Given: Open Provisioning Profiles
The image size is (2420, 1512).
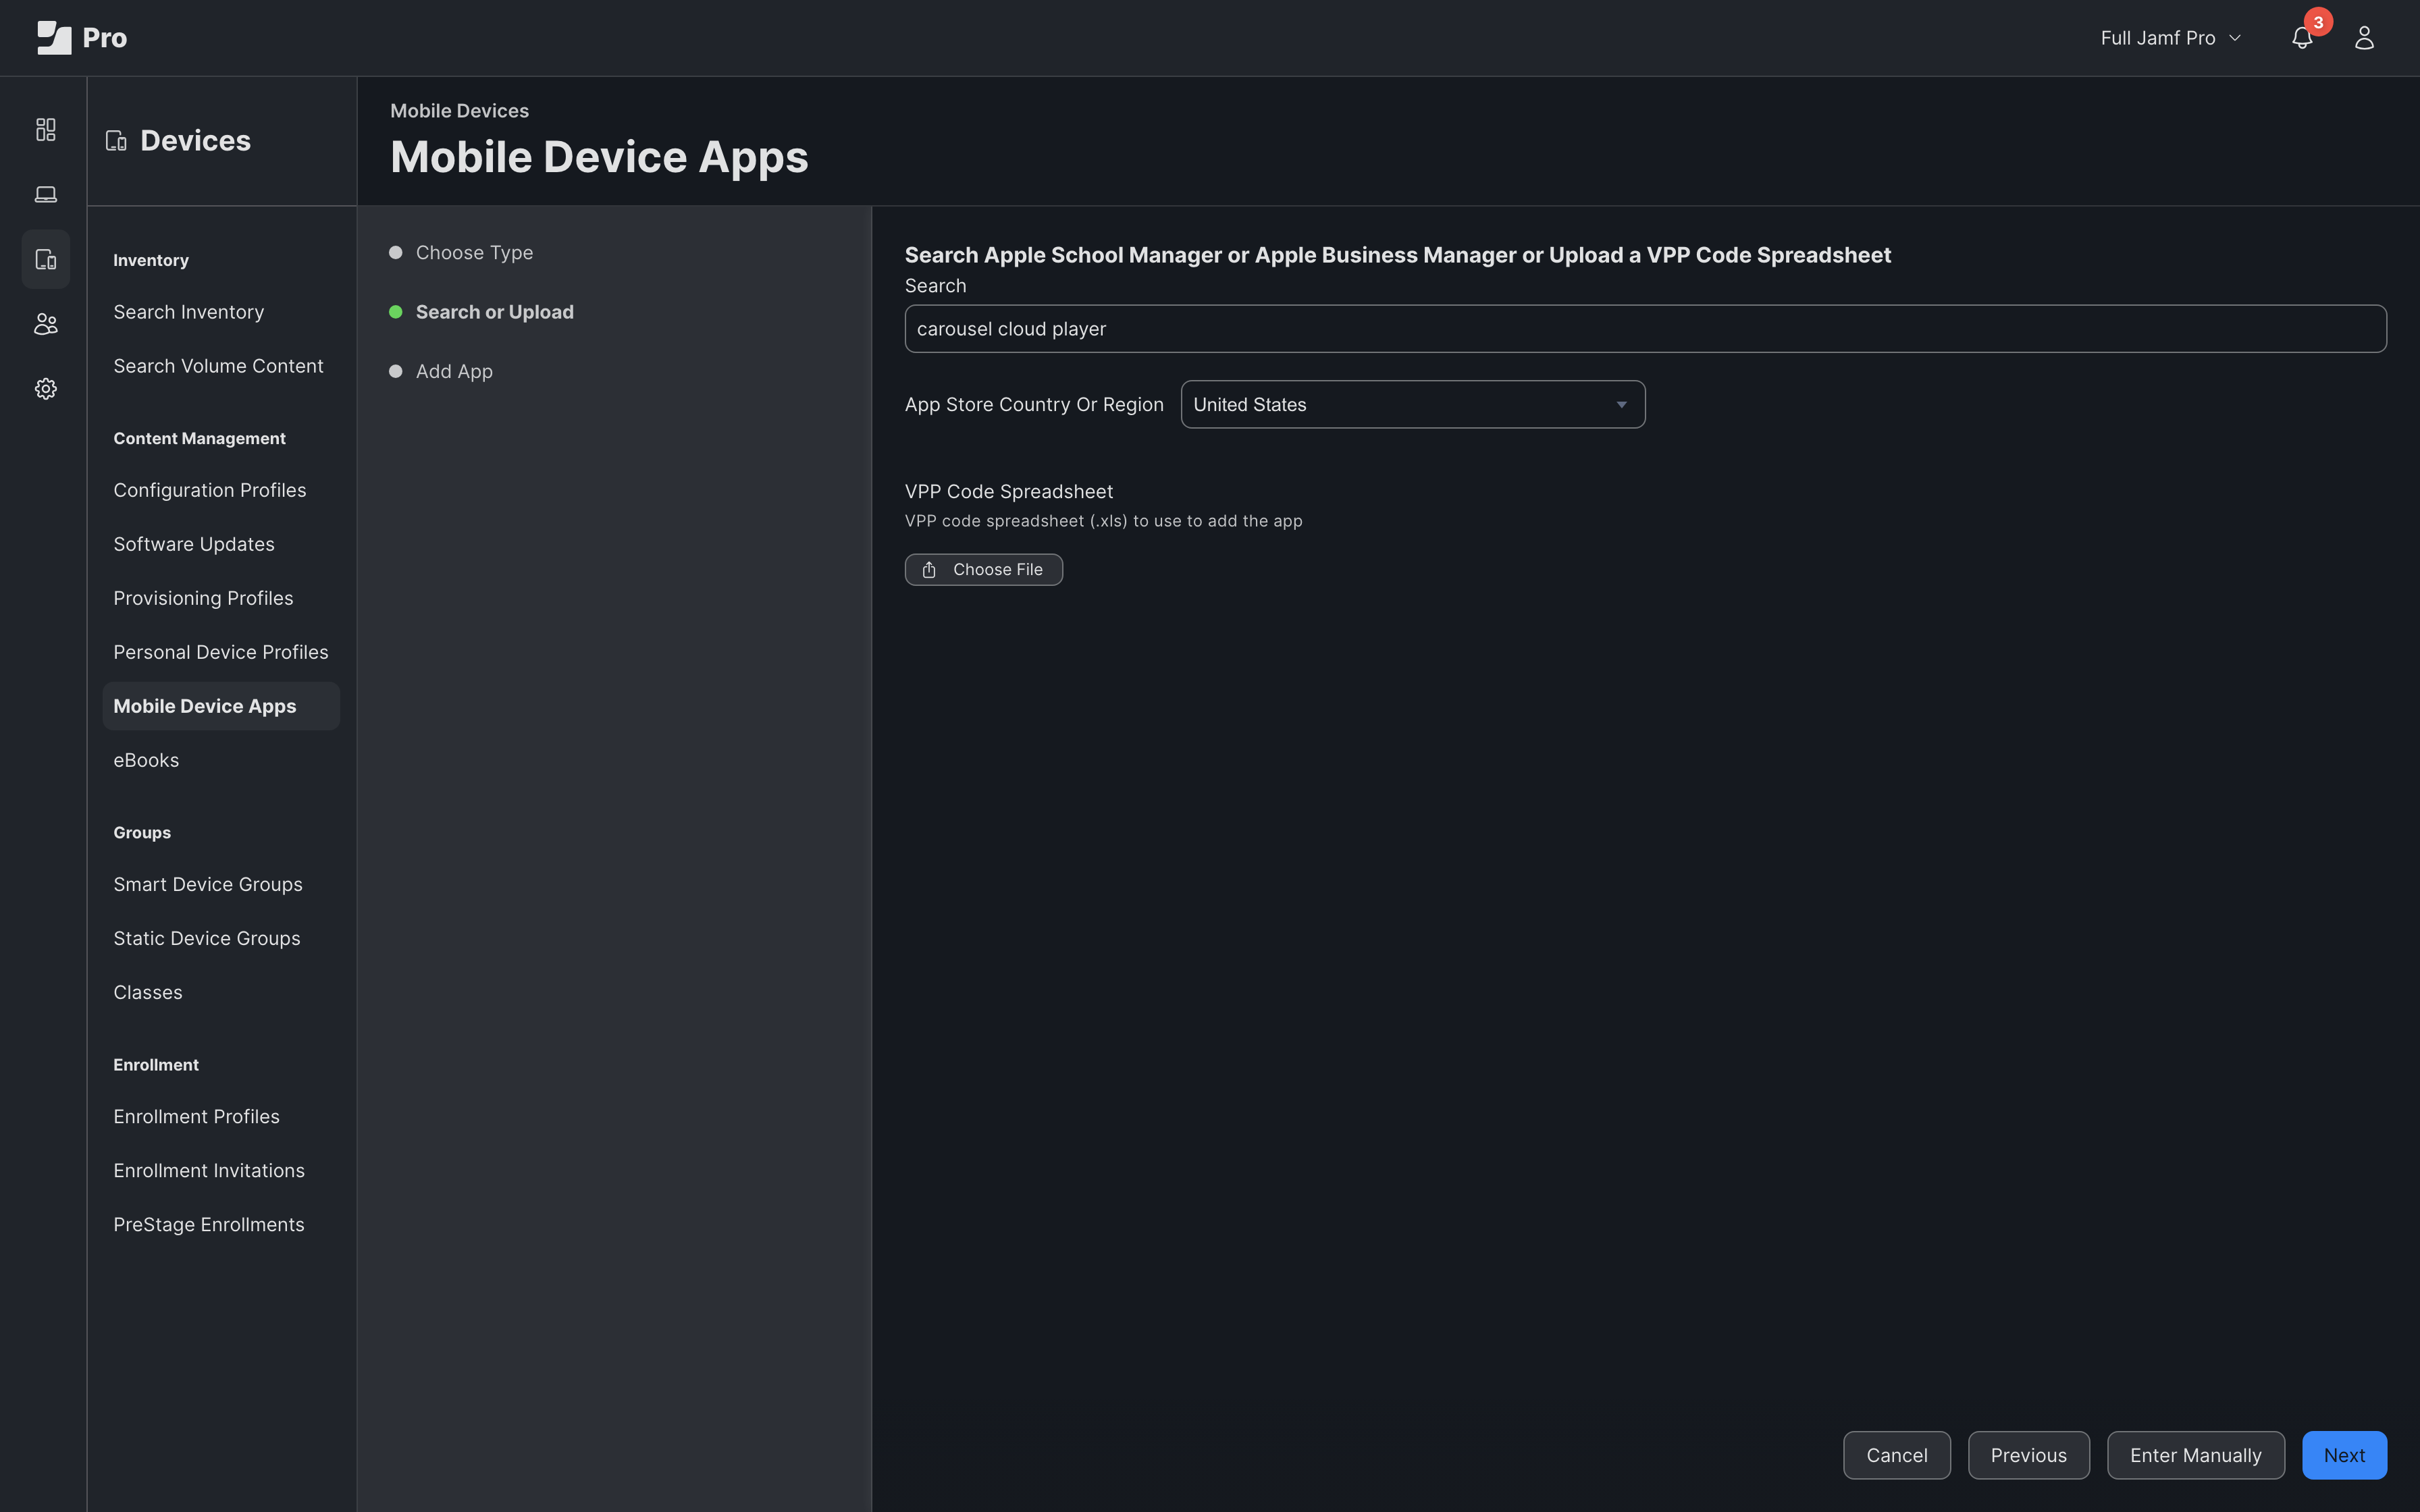Looking at the screenshot, I should (203, 598).
